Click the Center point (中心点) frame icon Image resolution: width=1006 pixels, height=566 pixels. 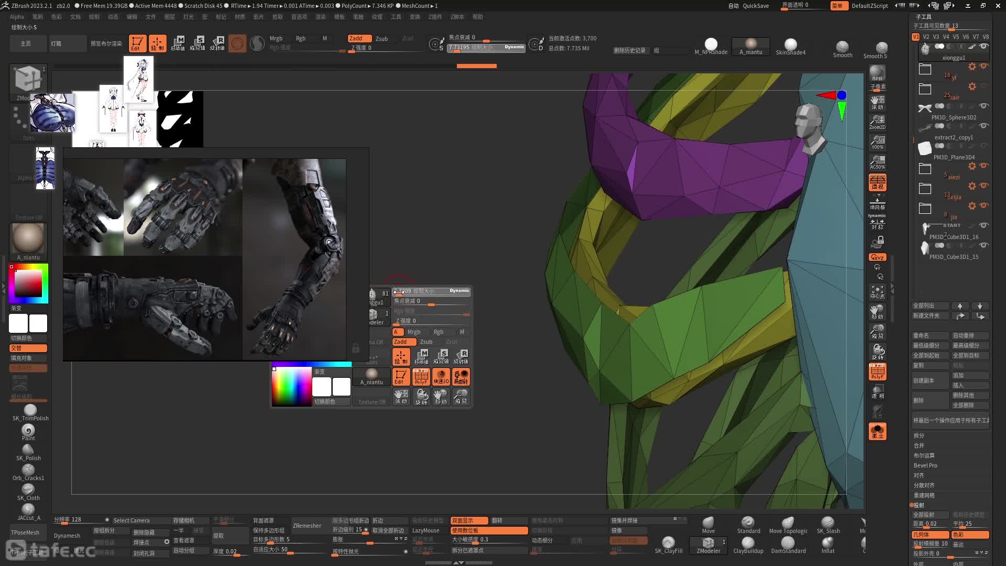(877, 291)
